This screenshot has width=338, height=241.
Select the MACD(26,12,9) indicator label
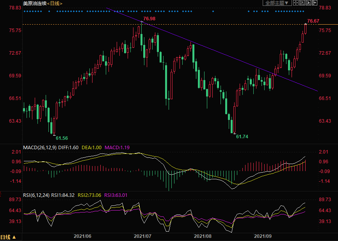click(x=39, y=147)
